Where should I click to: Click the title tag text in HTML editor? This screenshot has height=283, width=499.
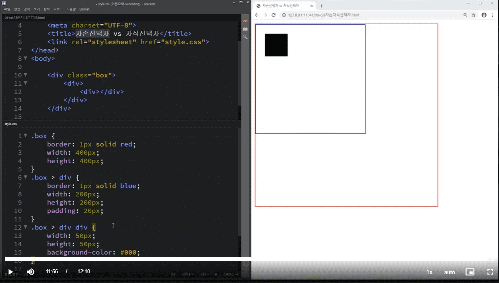pos(119,34)
